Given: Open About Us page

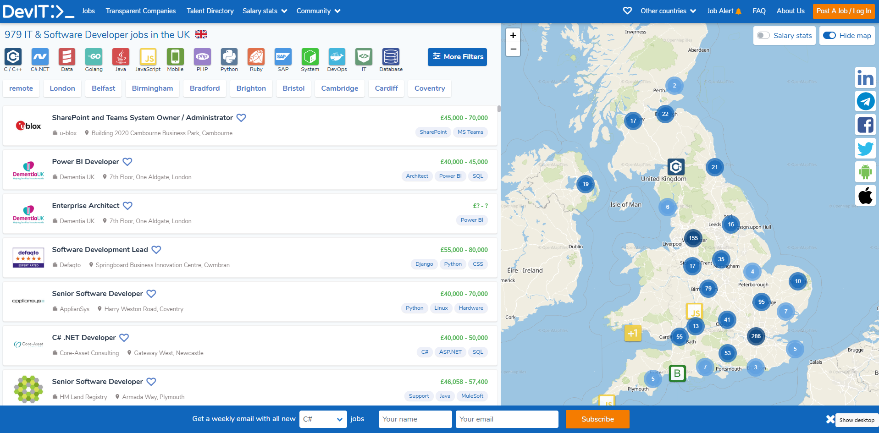Looking at the screenshot, I should pyautogui.click(x=791, y=11).
